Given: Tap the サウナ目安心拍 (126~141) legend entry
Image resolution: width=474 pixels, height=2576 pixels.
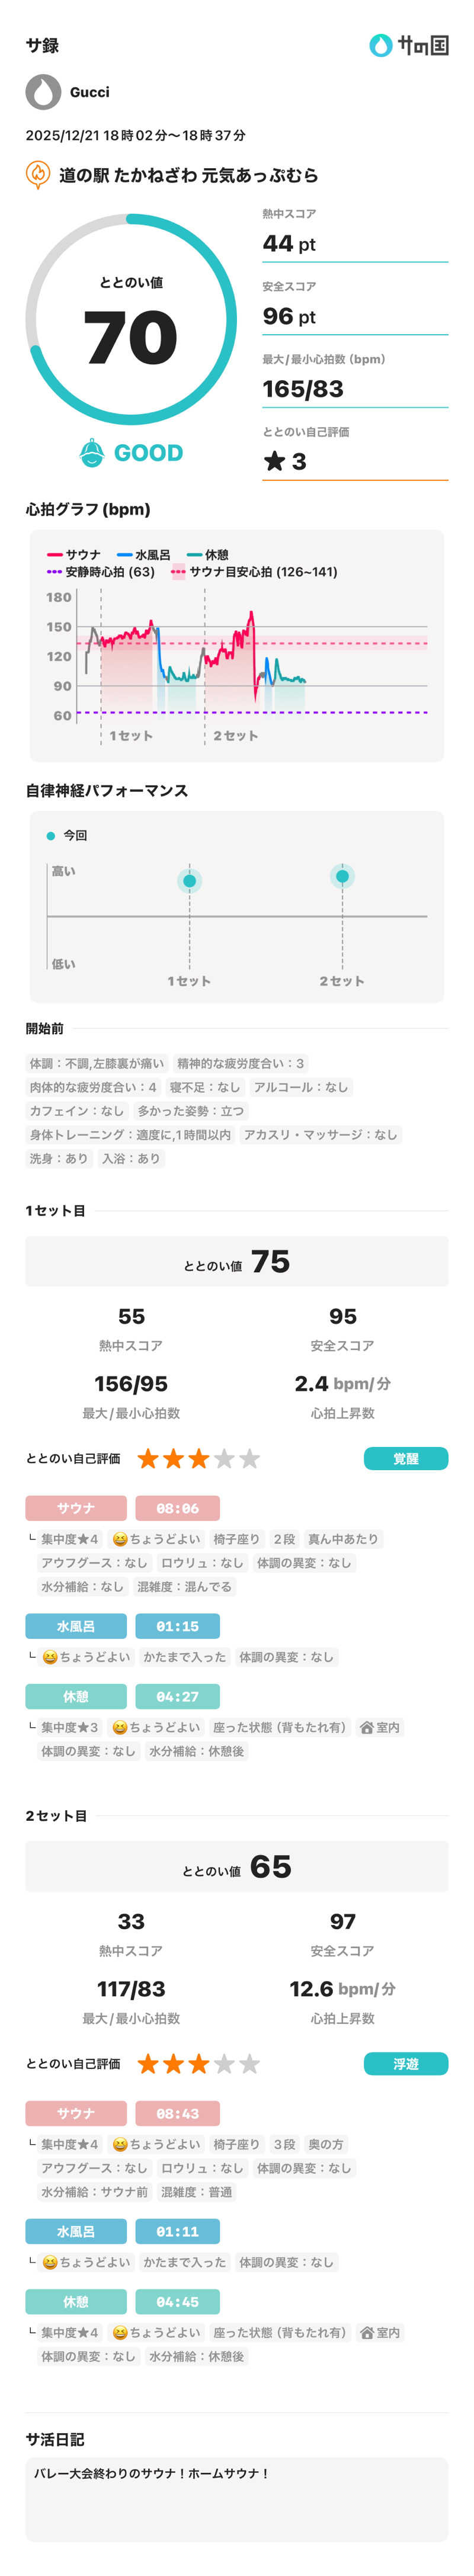Looking at the screenshot, I should coord(254,572).
